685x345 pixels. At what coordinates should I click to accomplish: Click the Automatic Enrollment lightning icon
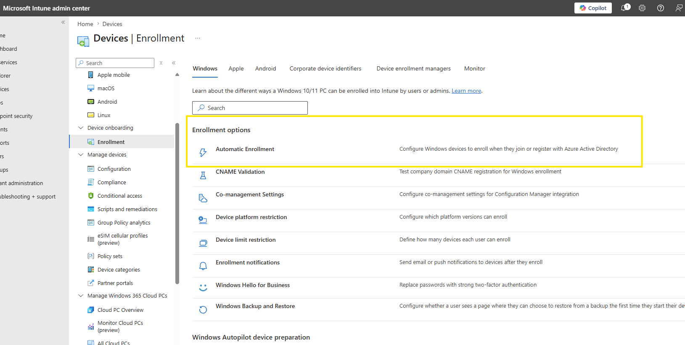click(x=203, y=153)
